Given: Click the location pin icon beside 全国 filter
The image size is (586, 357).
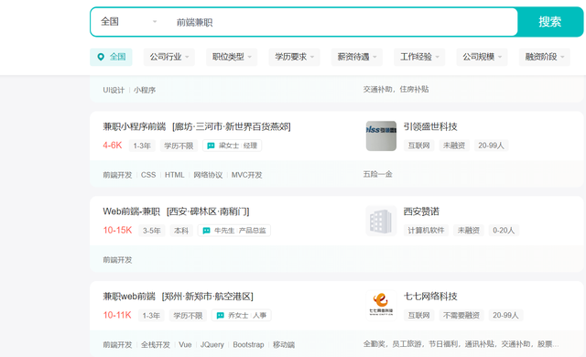Looking at the screenshot, I should 101,57.
